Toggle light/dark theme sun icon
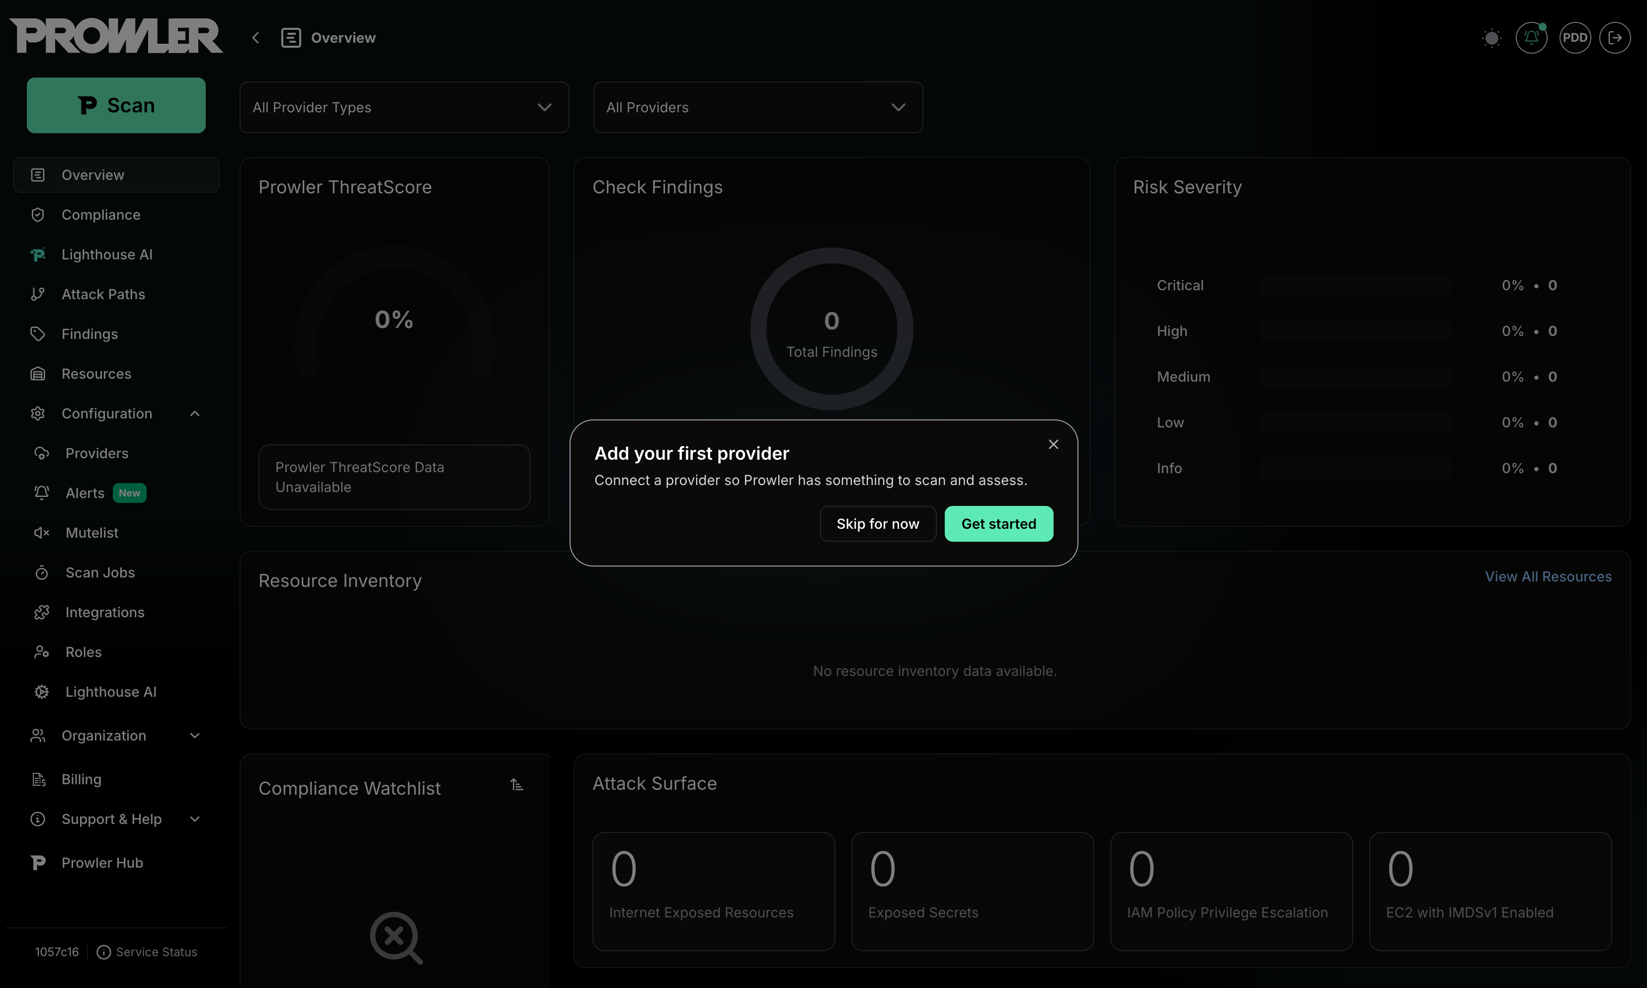This screenshot has height=988, width=1647. click(1491, 38)
